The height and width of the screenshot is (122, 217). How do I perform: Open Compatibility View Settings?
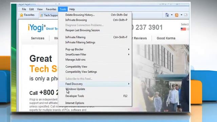coord(95,72)
